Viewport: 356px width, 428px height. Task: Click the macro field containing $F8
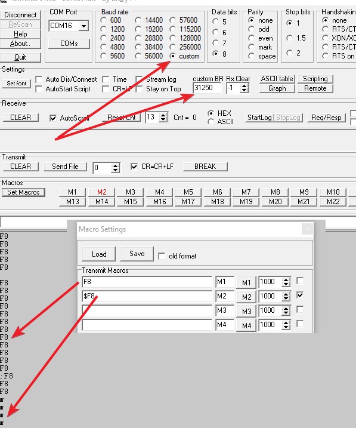(147, 296)
